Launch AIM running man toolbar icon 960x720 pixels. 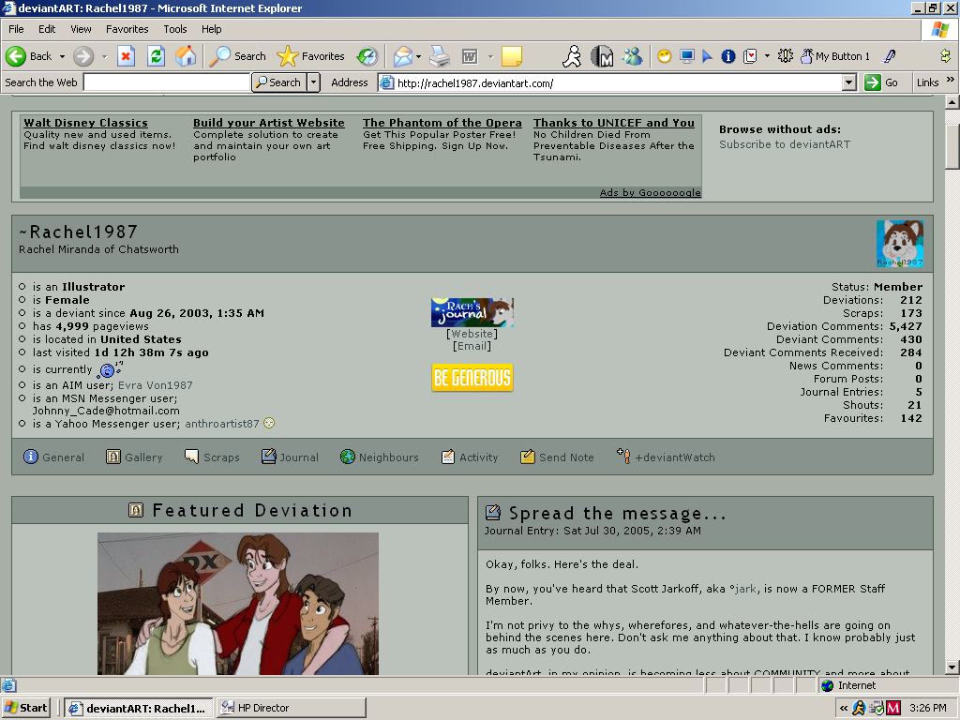(572, 56)
